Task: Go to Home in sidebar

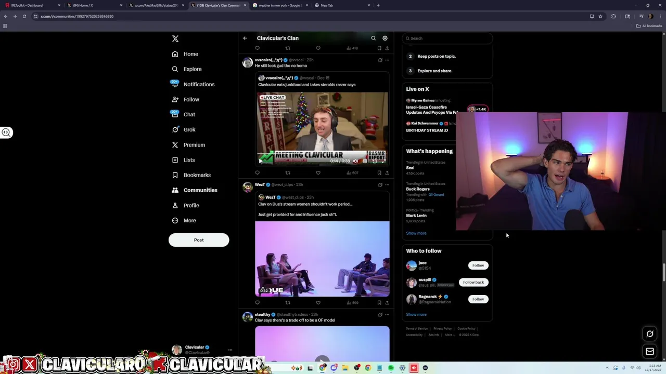Action: (x=185, y=54)
